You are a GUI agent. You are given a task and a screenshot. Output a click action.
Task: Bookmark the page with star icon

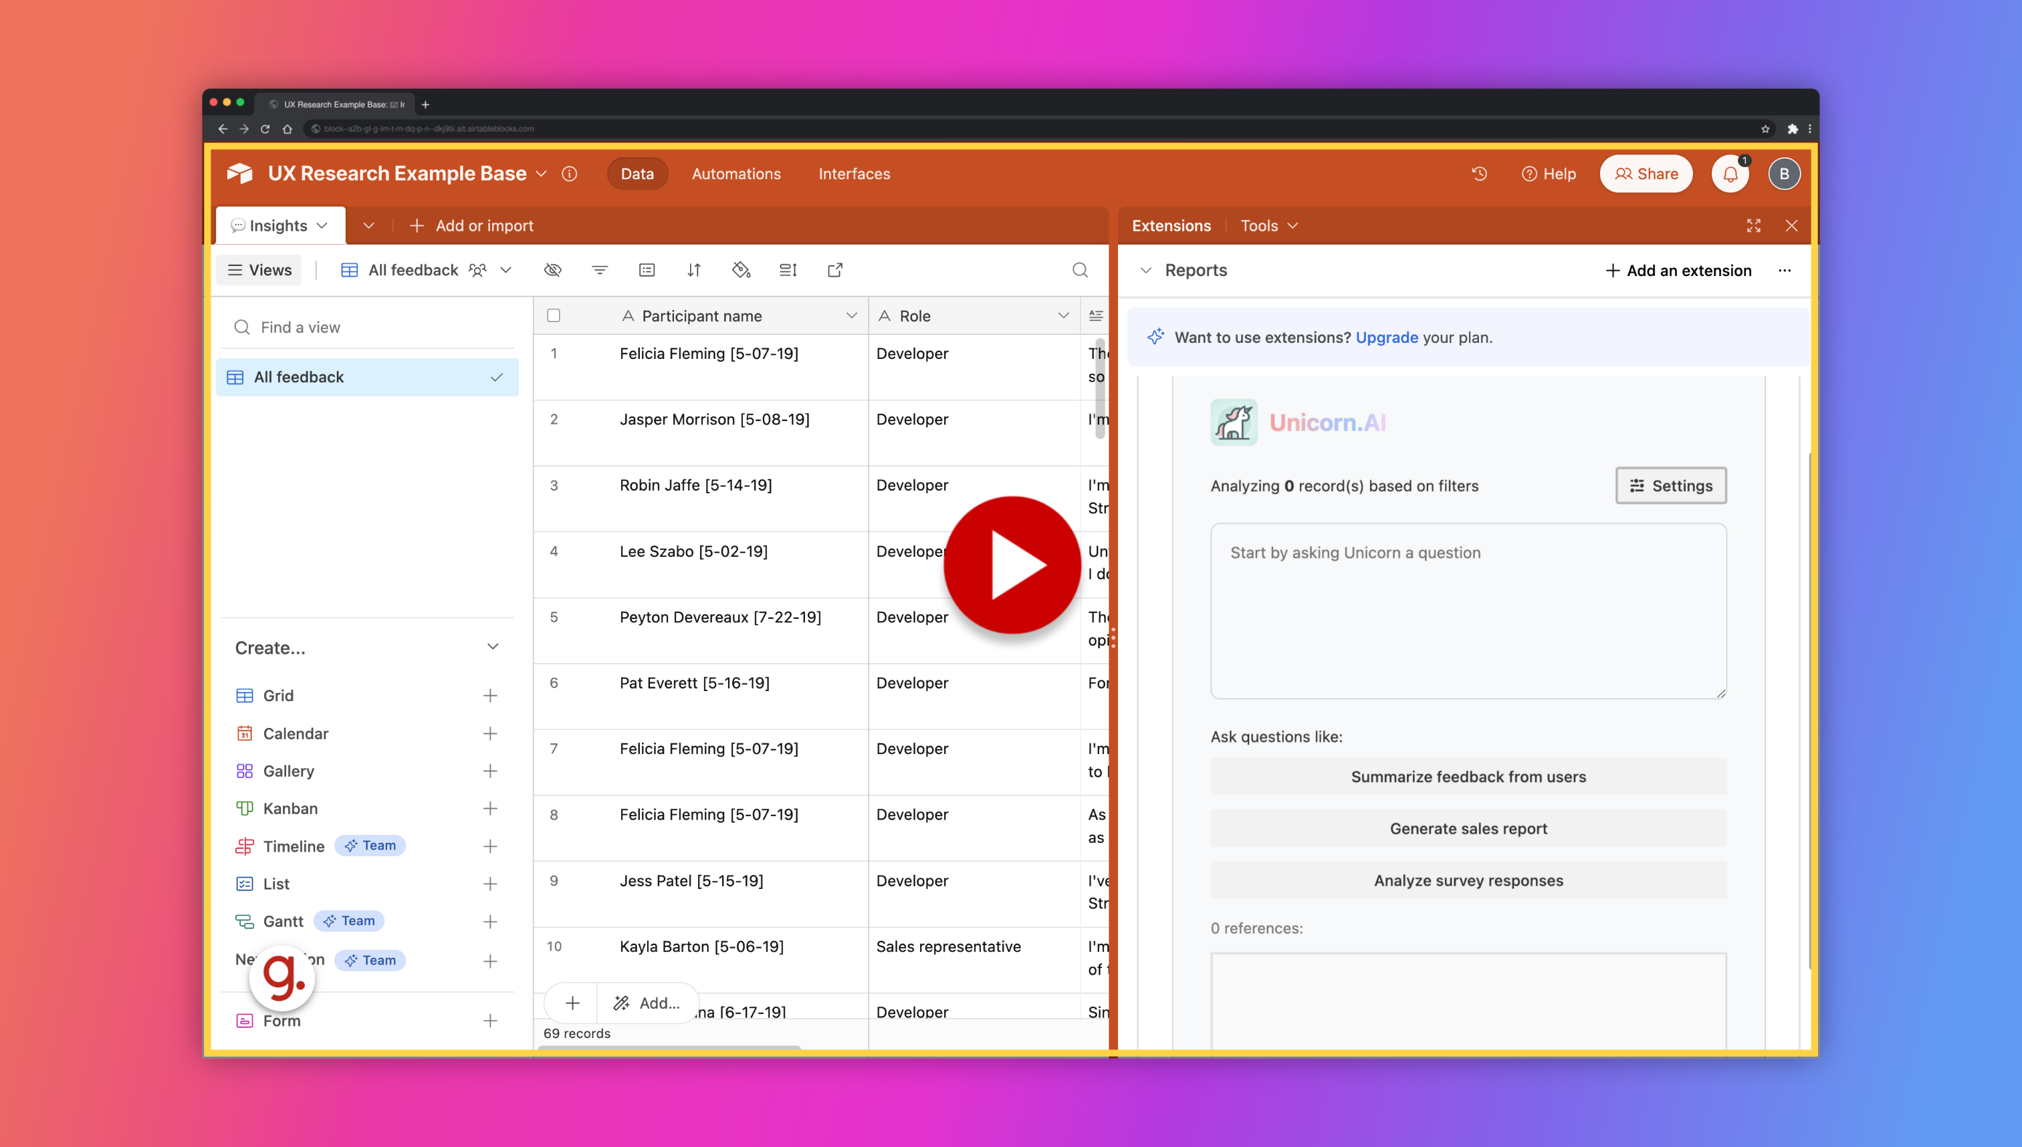[x=1765, y=128]
